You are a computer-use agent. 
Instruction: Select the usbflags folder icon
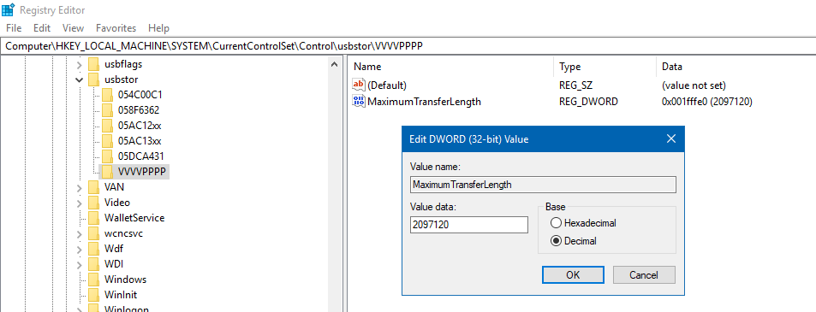pyautogui.click(x=93, y=64)
